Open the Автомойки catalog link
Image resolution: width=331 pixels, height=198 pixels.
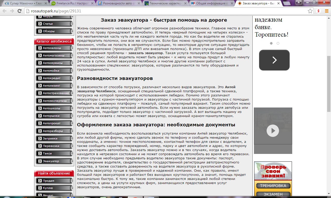54,71
